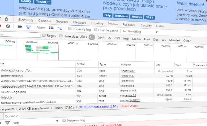Image resolution: width=207 pixels, height=126 pixels.
Task: Select the printfriendly.js request row
Action: pyautogui.click(x=12, y=76)
